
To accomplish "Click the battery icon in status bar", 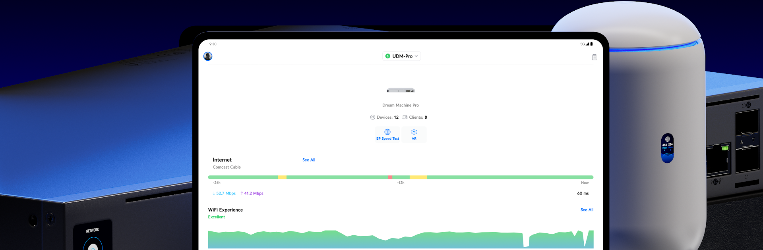I will tap(591, 44).
